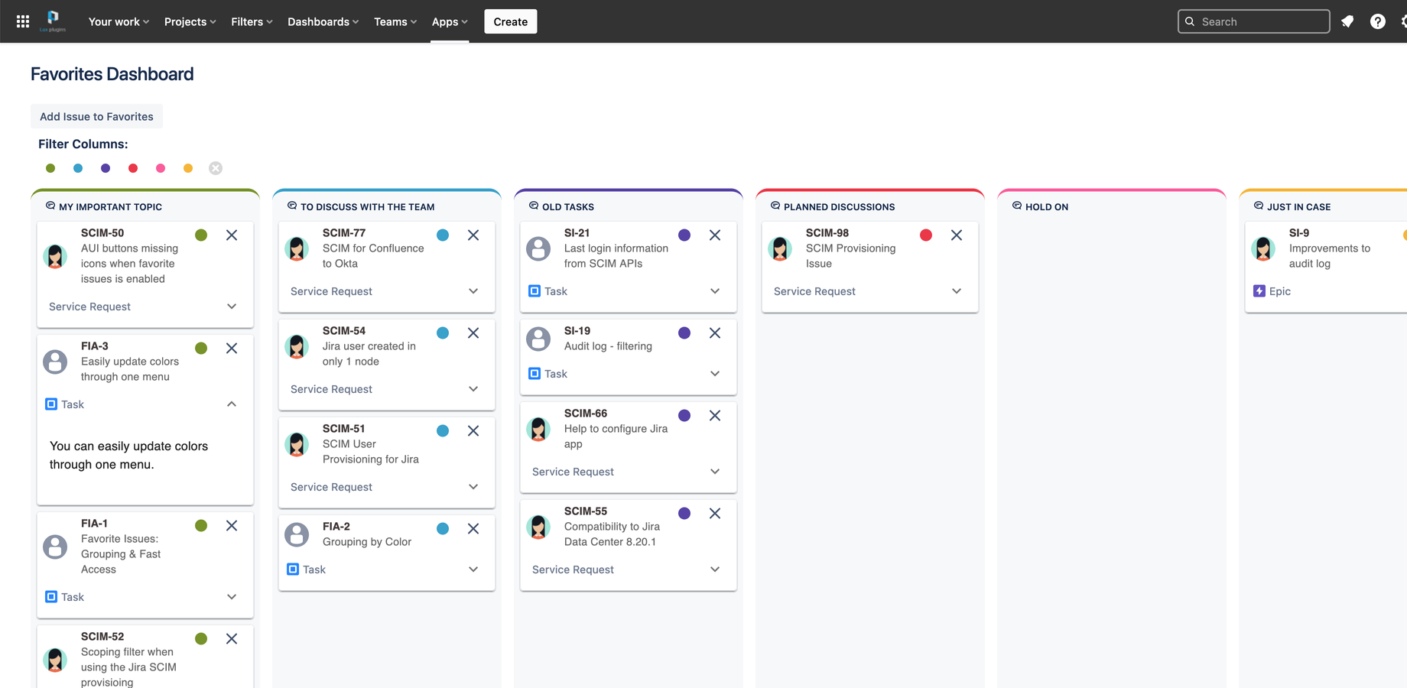Image resolution: width=1407 pixels, height=688 pixels.
Task: Remove SCIM-66 from favorites
Action: click(x=715, y=416)
